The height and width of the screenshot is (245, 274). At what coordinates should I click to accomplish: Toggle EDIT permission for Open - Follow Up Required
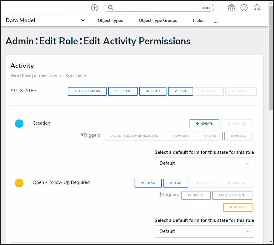[176, 183]
